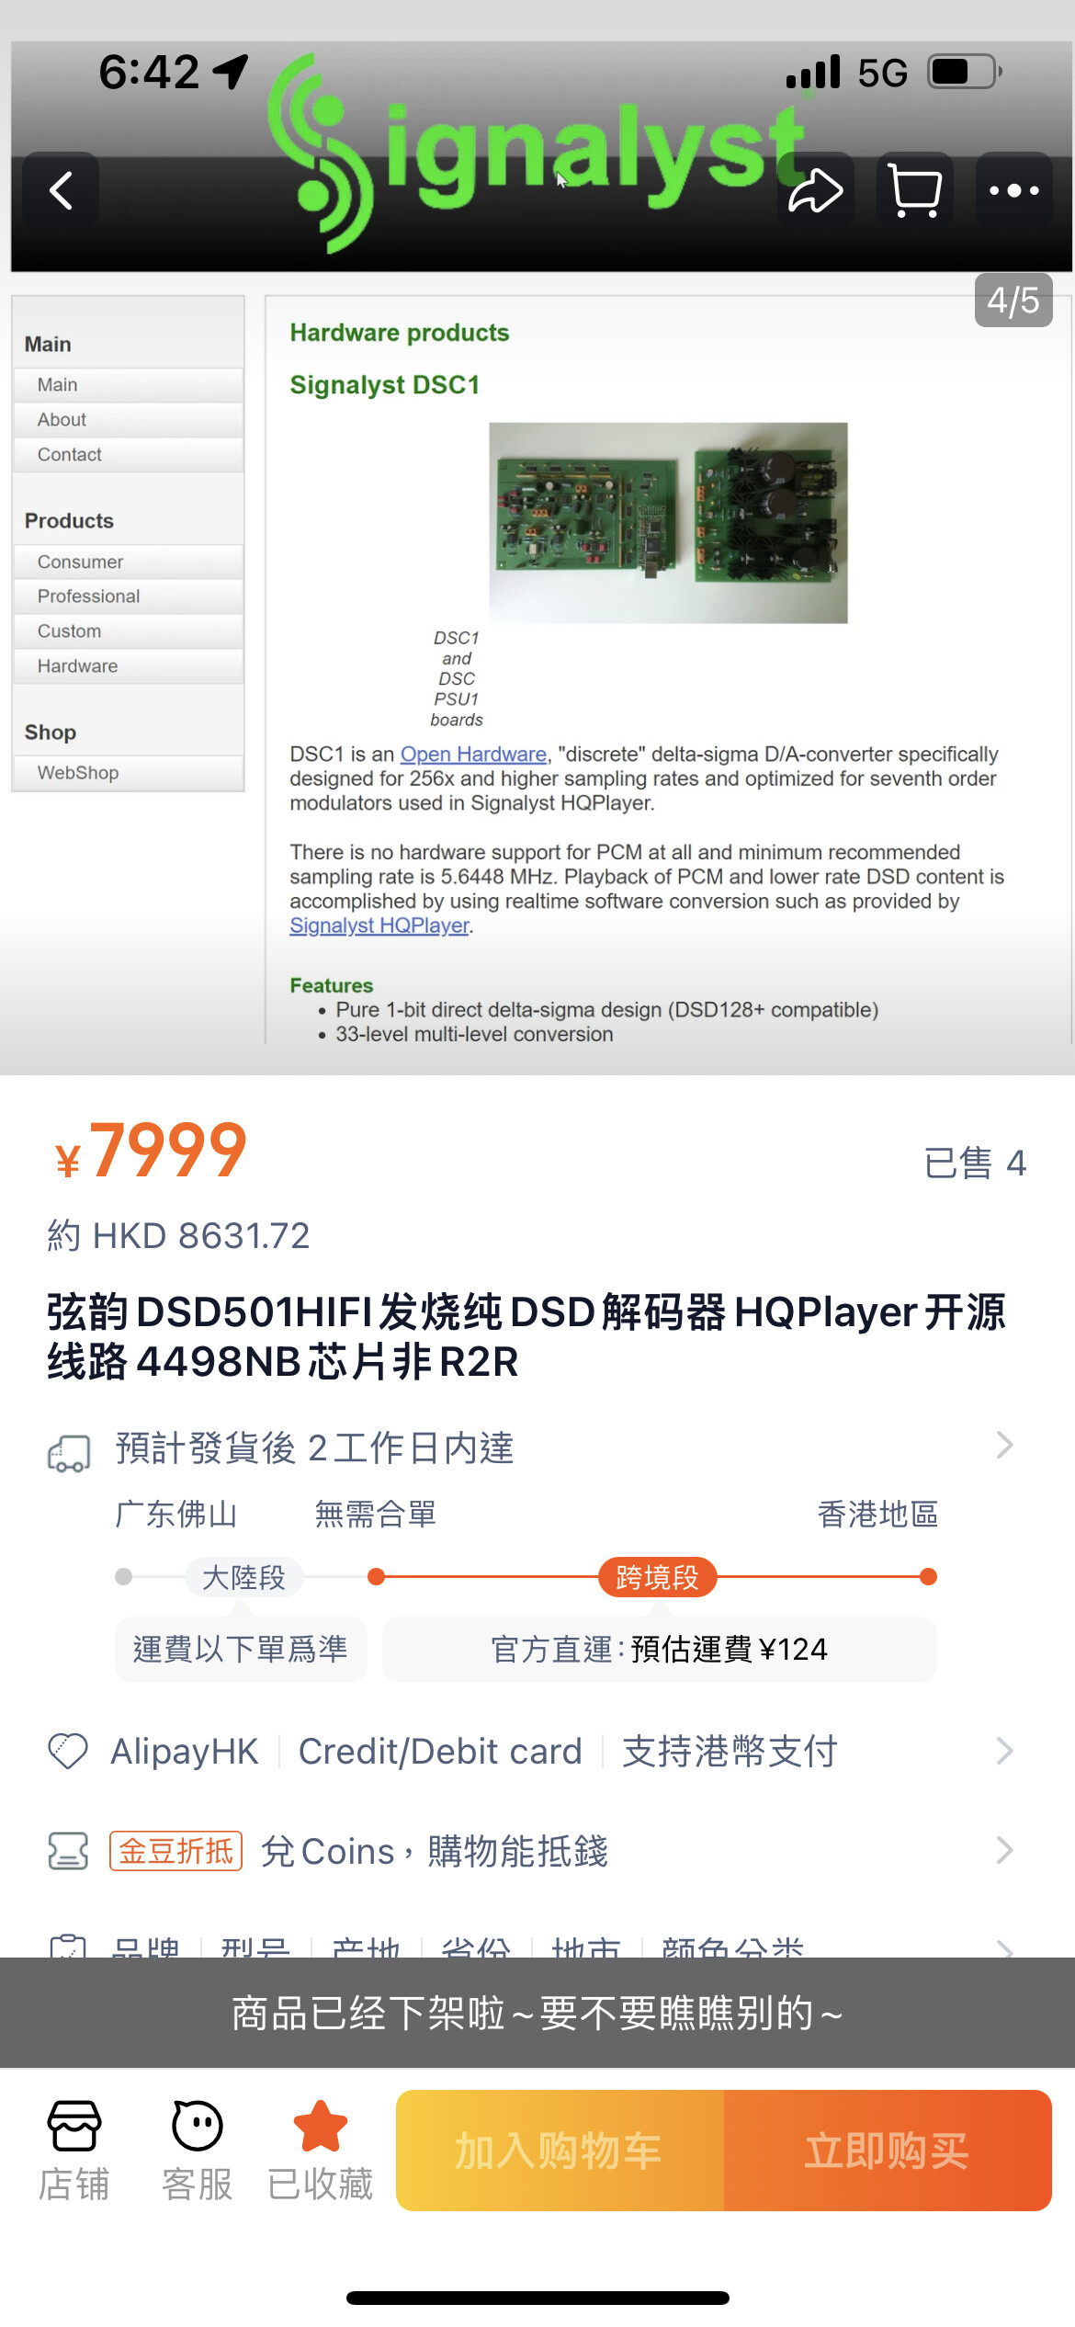
Task: Tap the DSC1 boards product photo
Action: (x=668, y=522)
